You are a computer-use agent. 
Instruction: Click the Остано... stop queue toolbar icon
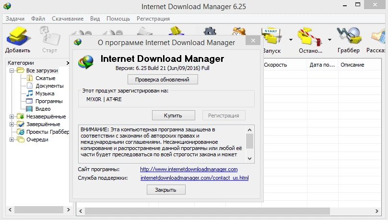pyautogui.click(x=310, y=37)
